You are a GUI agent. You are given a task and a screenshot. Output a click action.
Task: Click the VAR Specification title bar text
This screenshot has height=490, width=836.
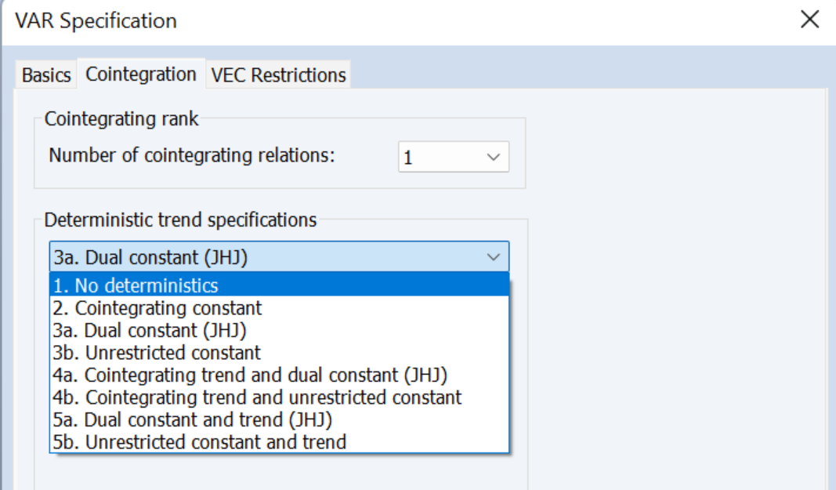[96, 21]
